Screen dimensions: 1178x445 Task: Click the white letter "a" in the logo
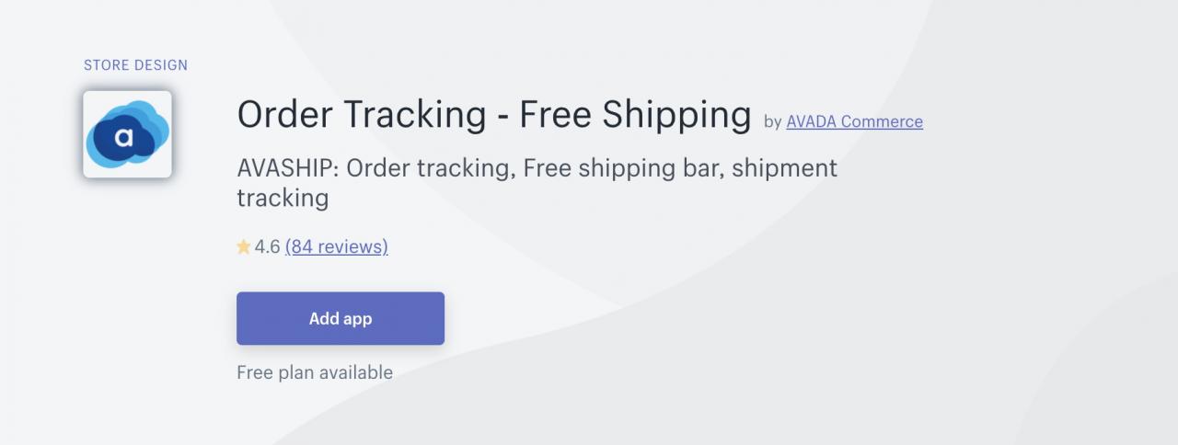click(123, 138)
